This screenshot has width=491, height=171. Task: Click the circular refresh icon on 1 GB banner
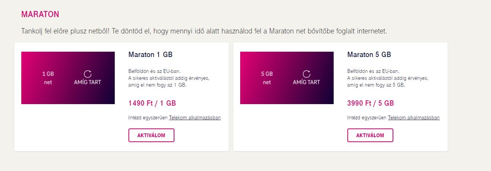coord(88,74)
